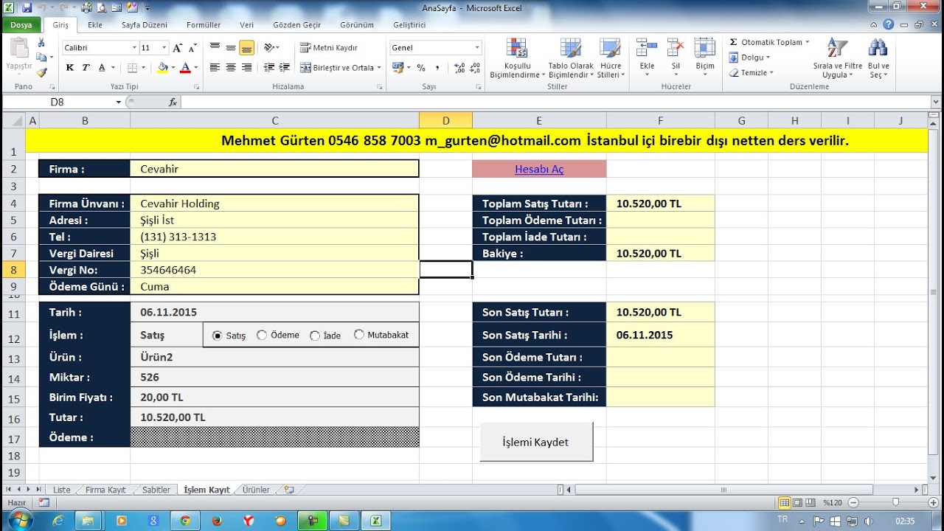Open Koşullu Biçimlendirme dropdown

[x=518, y=58]
